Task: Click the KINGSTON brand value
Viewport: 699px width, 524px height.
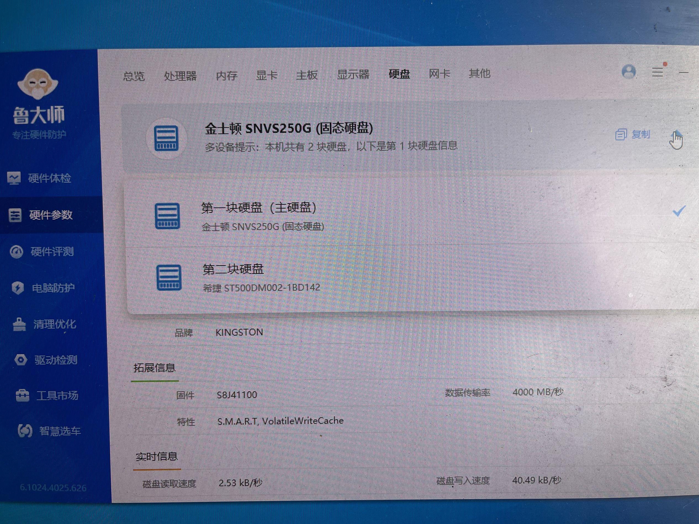Action: click(239, 332)
